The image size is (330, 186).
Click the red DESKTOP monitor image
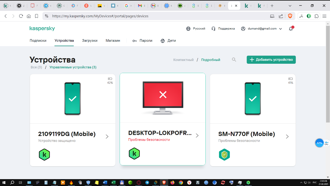coord(163,98)
